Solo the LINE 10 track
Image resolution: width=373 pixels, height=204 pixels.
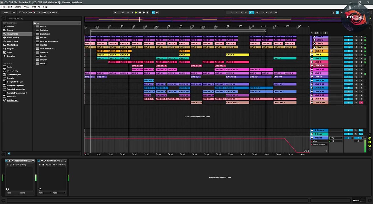coord(356,77)
